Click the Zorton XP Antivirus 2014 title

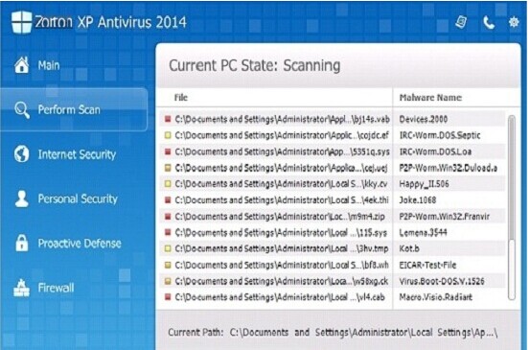click(x=110, y=23)
